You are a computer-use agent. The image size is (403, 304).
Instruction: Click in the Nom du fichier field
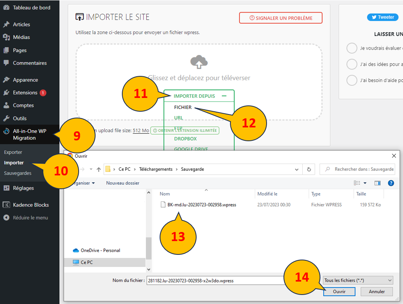point(216,280)
